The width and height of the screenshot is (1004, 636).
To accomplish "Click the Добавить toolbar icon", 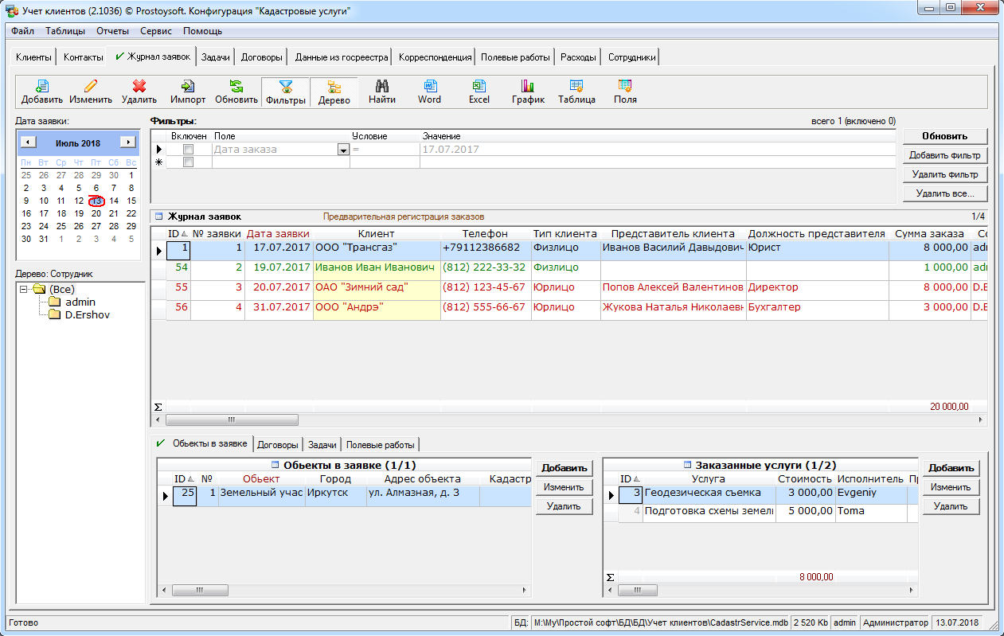I will point(42,92).
